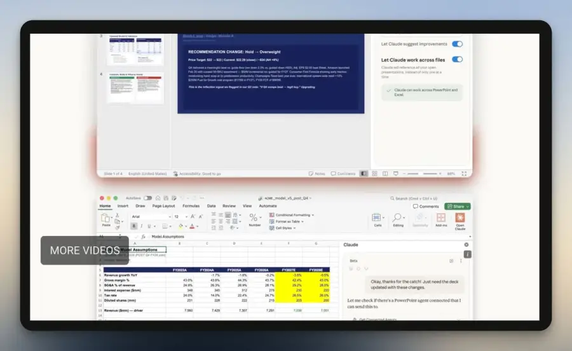Image resolution: width=572 pixels, height=351 pixels.
Task: Click the Open Claude icon in Excel ribbon
Action: [460, 218]
